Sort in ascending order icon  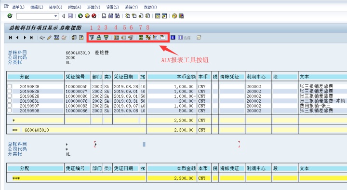pyautogui.click(x=99, y=38)
